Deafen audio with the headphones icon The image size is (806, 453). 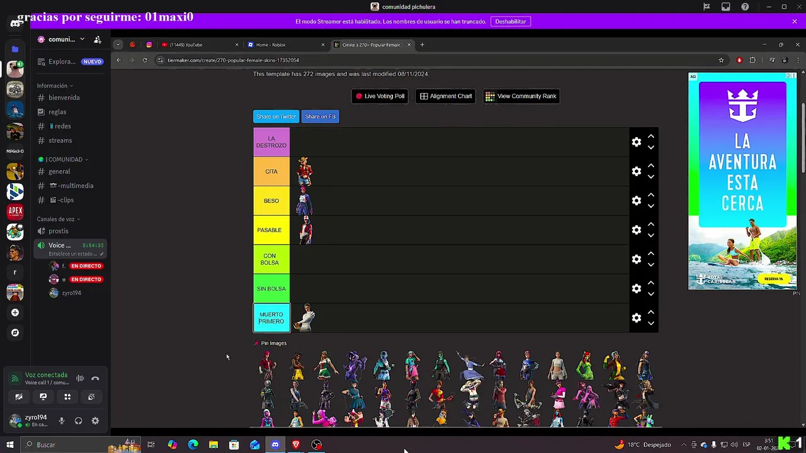(x=78, y=421)
